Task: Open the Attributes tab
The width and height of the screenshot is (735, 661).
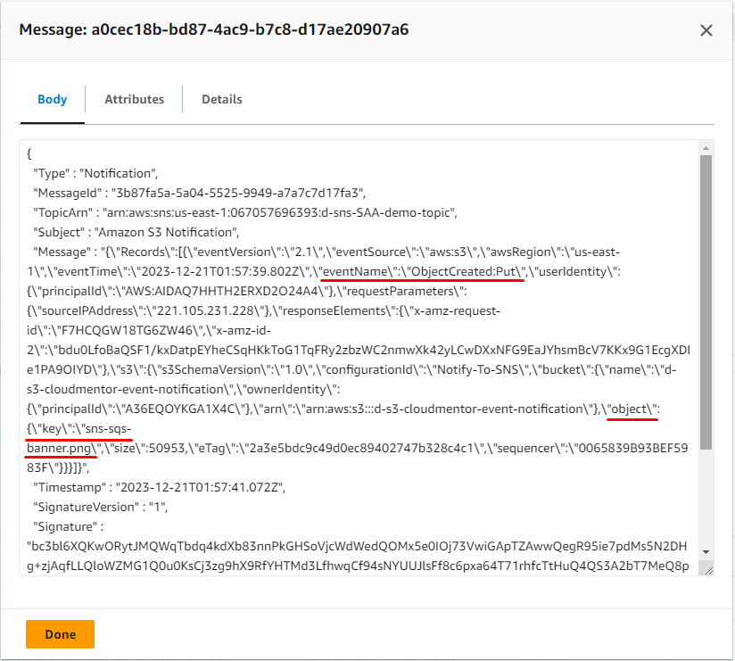Action: click(134, 99)
